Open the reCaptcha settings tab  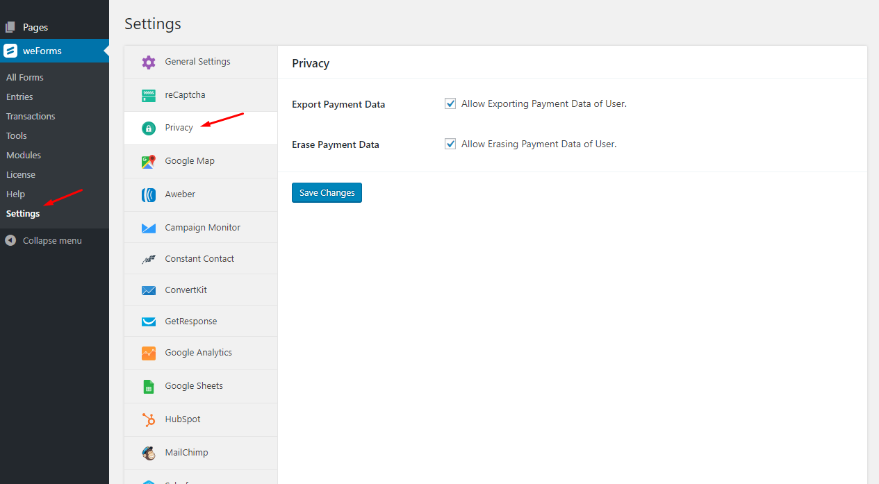[x=201, y=95]
